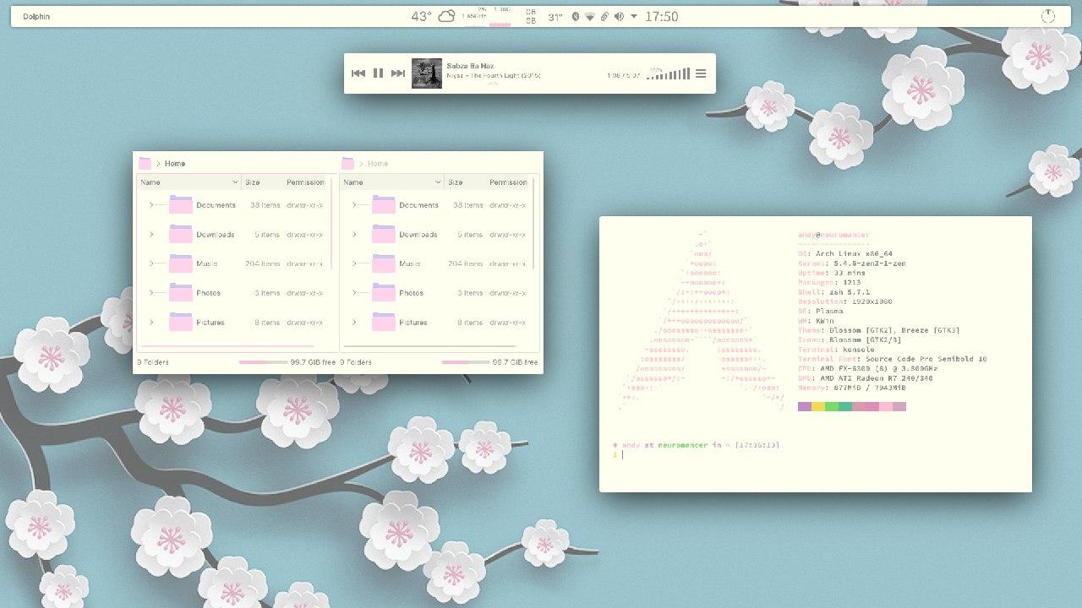This screenshot has width=1082, height=608.
Task: Click right pane location folder icon
Action: coord(347,163)
